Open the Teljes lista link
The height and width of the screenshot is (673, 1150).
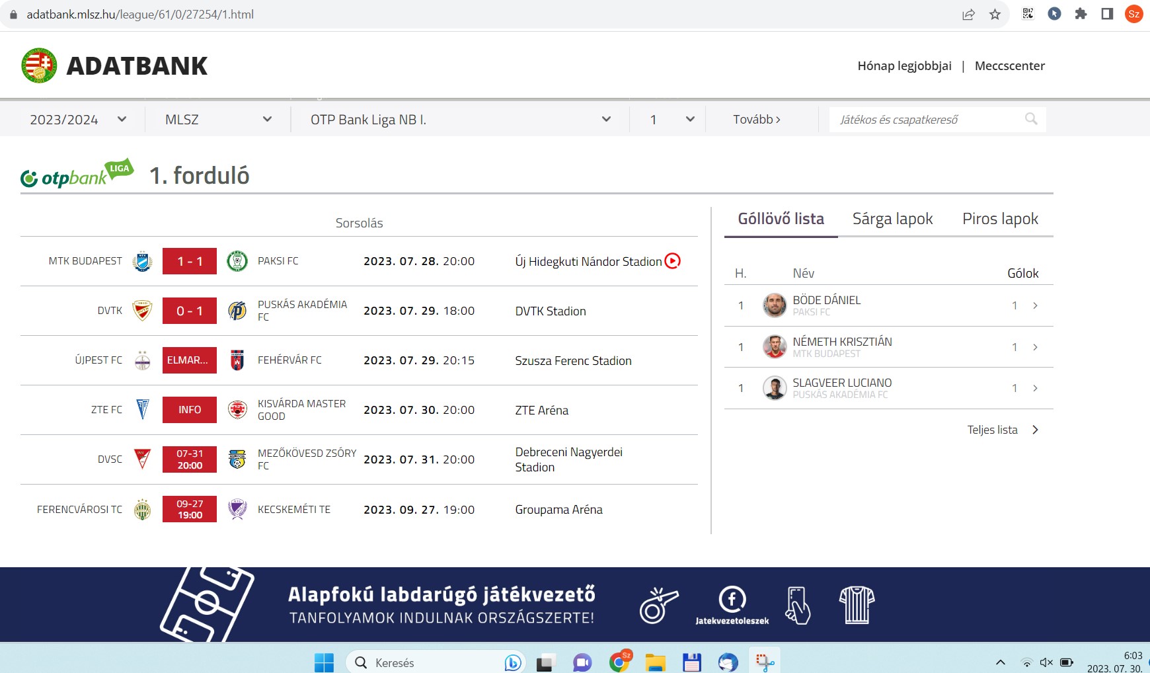(1003, 430)
